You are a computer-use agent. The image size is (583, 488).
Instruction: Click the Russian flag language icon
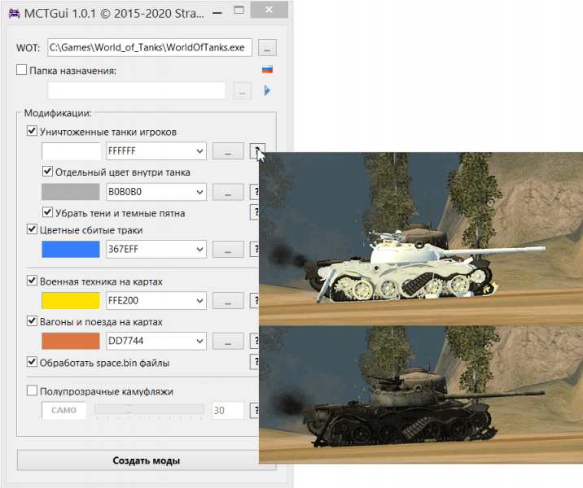click(266, 70)
